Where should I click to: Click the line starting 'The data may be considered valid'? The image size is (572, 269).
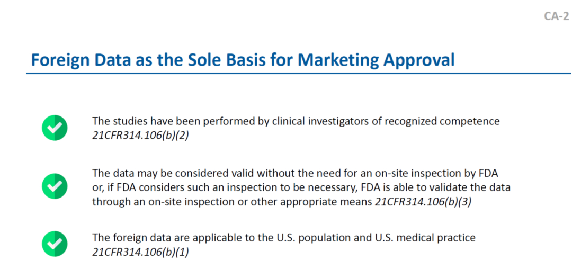(295, 173)
